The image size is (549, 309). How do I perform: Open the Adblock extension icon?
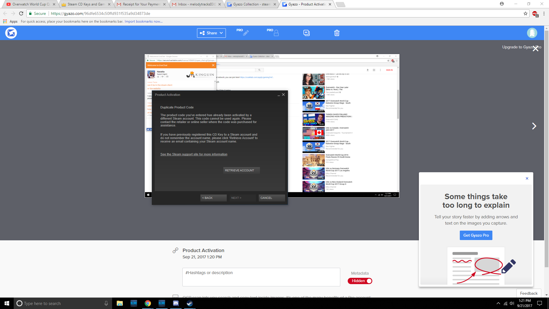click(535, 14)
